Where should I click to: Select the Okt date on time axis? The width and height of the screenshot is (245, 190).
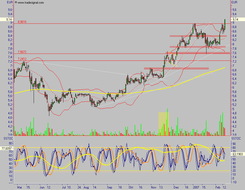131,188
